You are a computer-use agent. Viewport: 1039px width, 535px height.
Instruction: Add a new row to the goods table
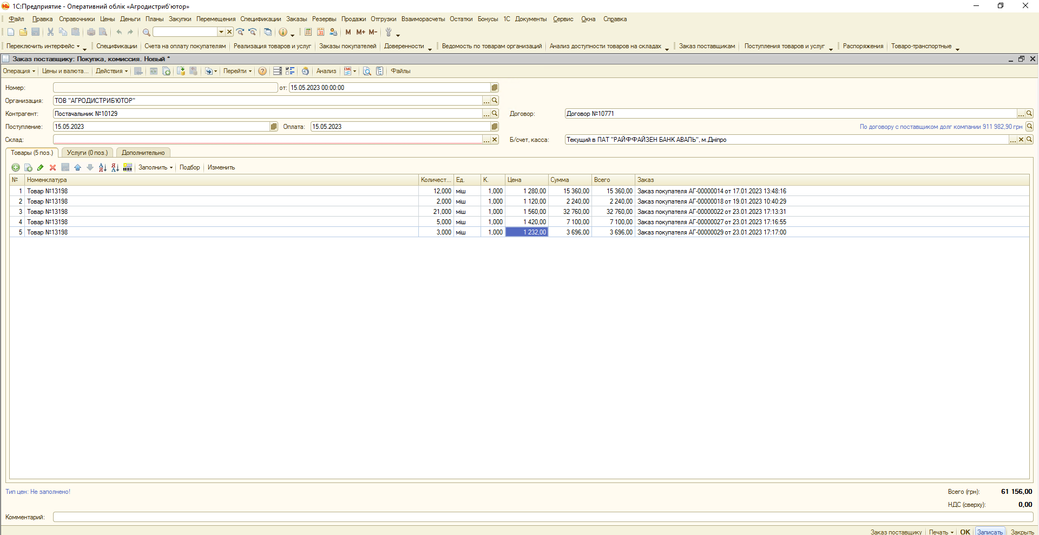pyautogui.click(x=15, y=168)
